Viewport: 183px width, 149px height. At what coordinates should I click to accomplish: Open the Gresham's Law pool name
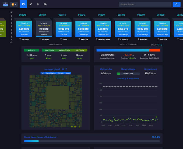pyautogui.click(x=104, y=39)
